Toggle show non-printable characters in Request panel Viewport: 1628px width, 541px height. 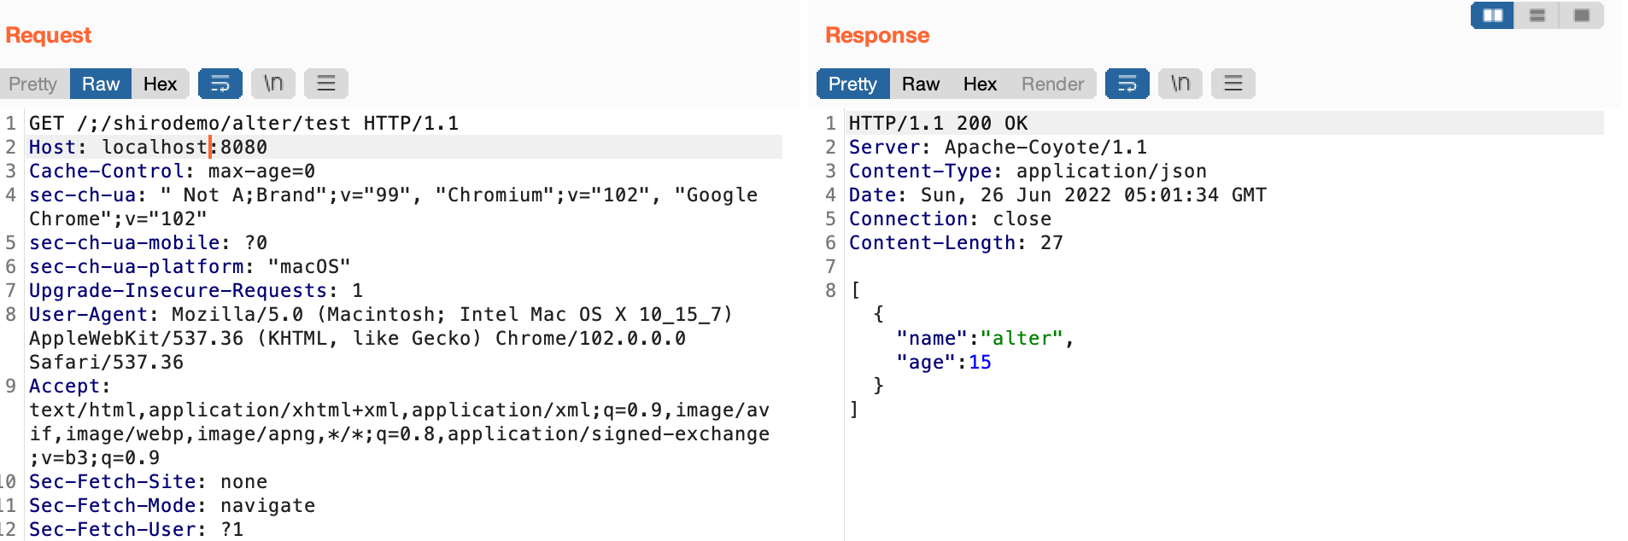[x=273, y=84]
